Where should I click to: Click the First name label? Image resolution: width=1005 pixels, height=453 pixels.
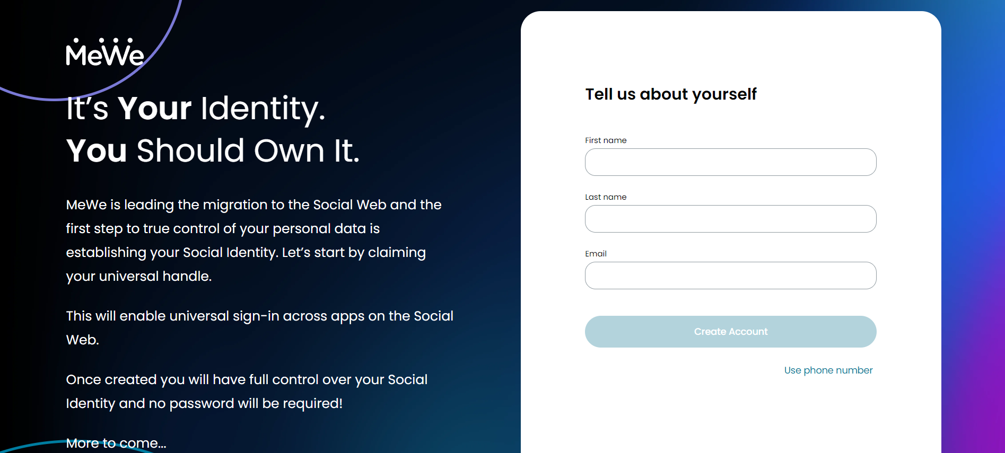click(x=606, y=140)
